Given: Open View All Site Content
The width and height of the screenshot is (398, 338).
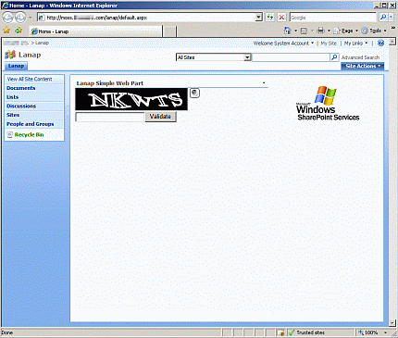Looking at the screenshot, I should point(30,79).
